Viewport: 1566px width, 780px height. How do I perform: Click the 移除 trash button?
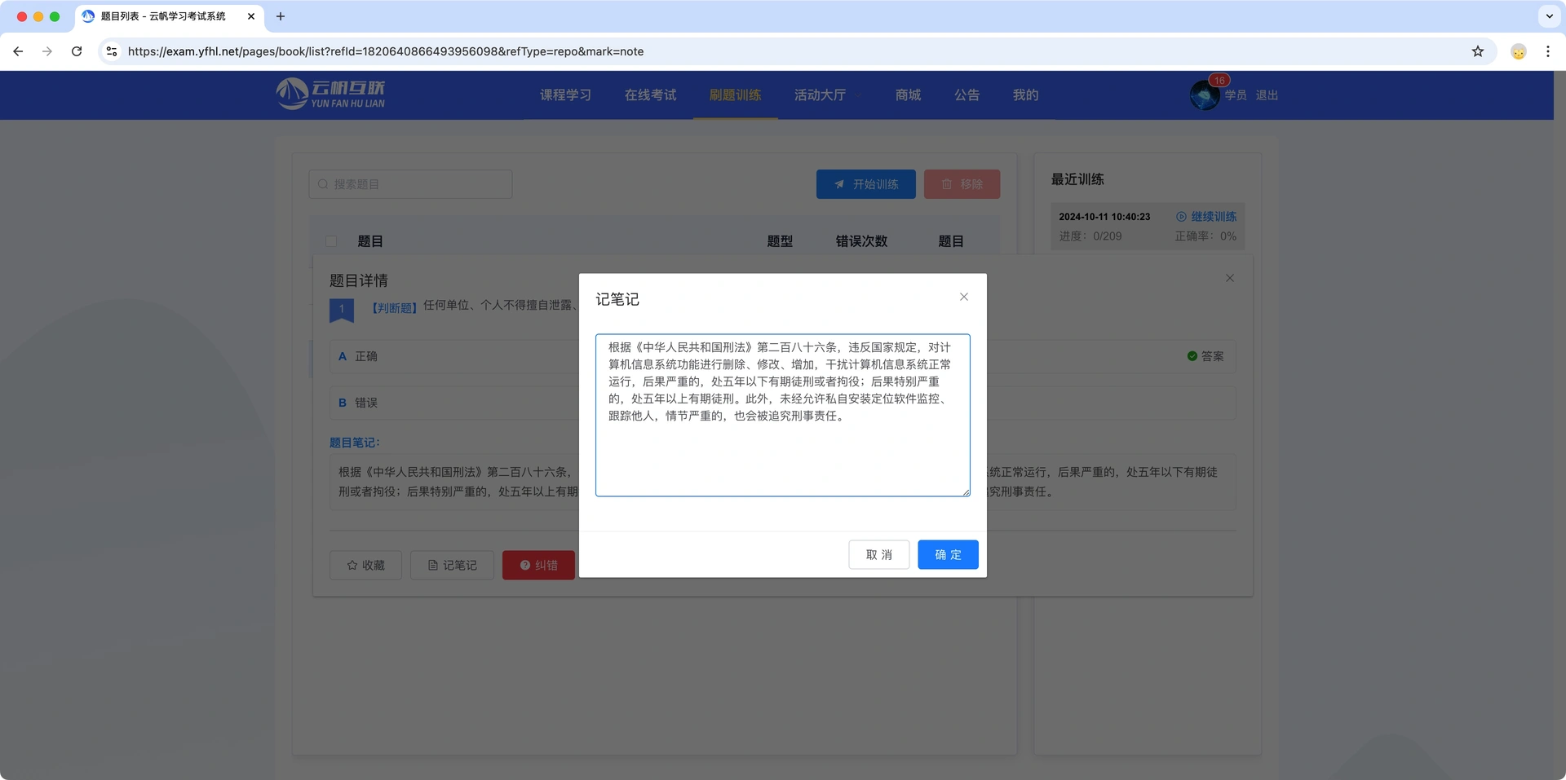point(962,184)
